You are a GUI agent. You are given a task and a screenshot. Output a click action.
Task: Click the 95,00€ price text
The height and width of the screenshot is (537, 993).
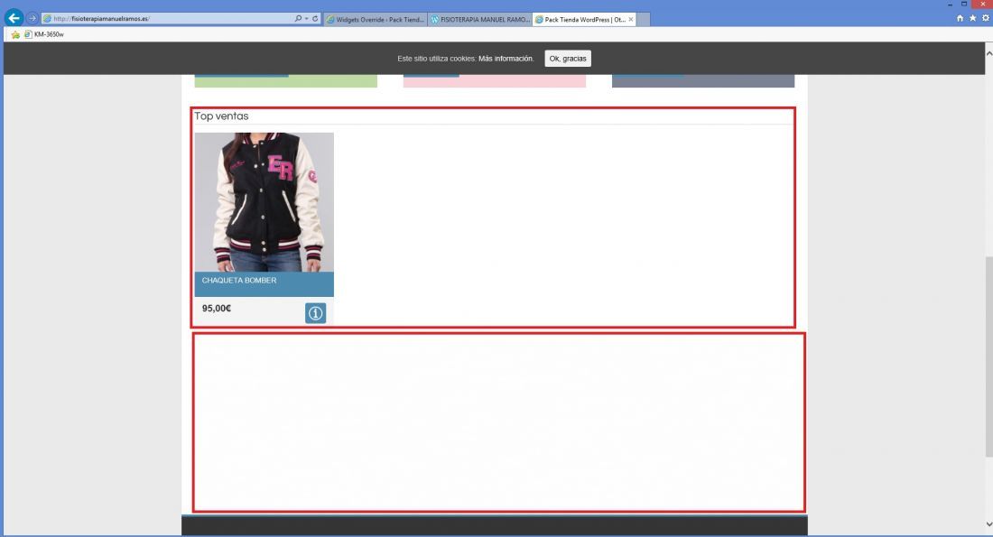217,309
